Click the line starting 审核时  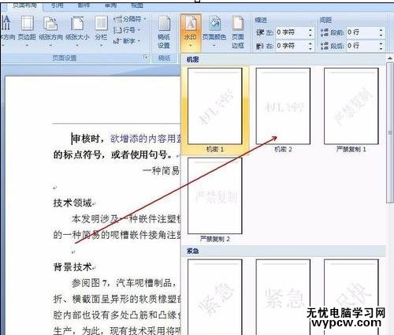pos(126,139)
